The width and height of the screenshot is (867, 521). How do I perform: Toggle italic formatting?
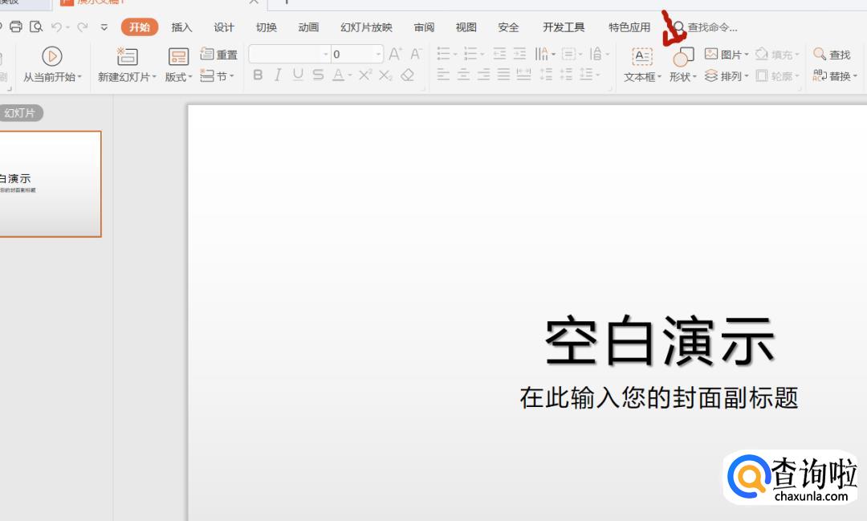(278, 75)
